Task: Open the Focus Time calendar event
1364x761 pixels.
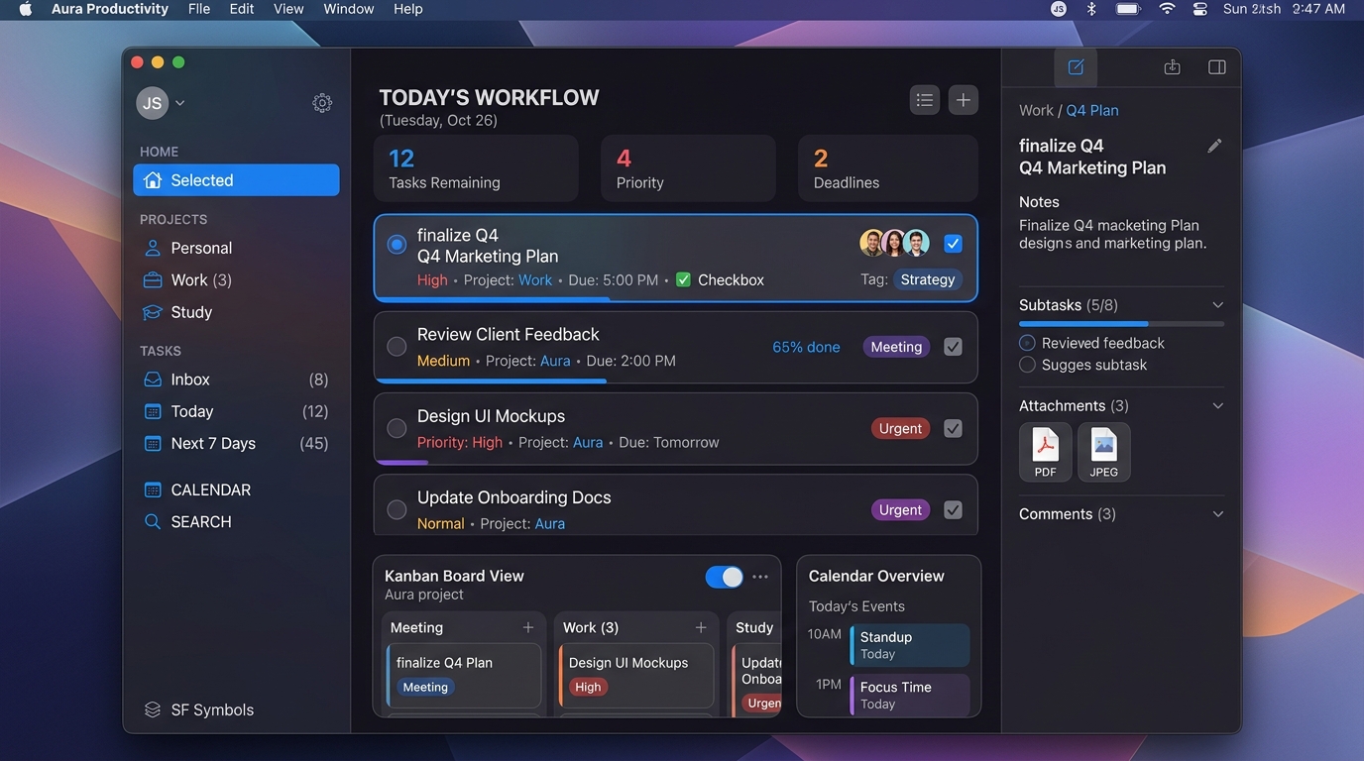Action: [x=910, y=695]
